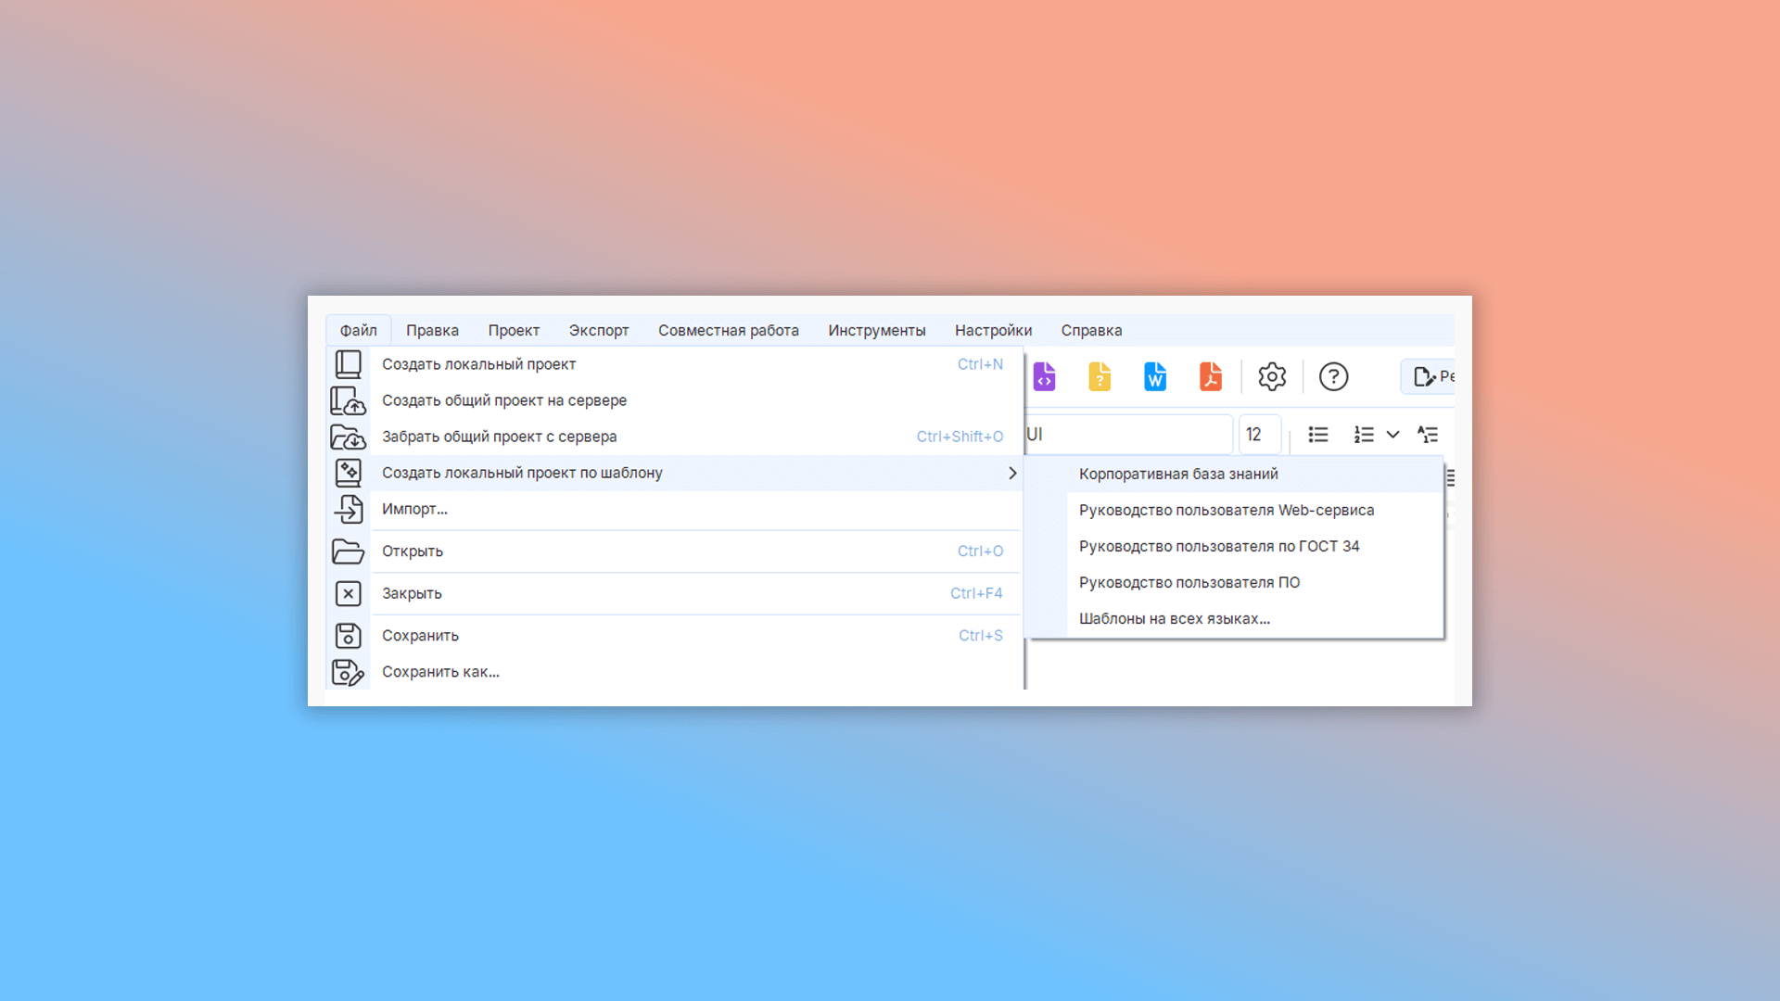Expand the template submenu arrow
The image size is (1780, 1001).
pyautogui.click(x=1012, y=473)
